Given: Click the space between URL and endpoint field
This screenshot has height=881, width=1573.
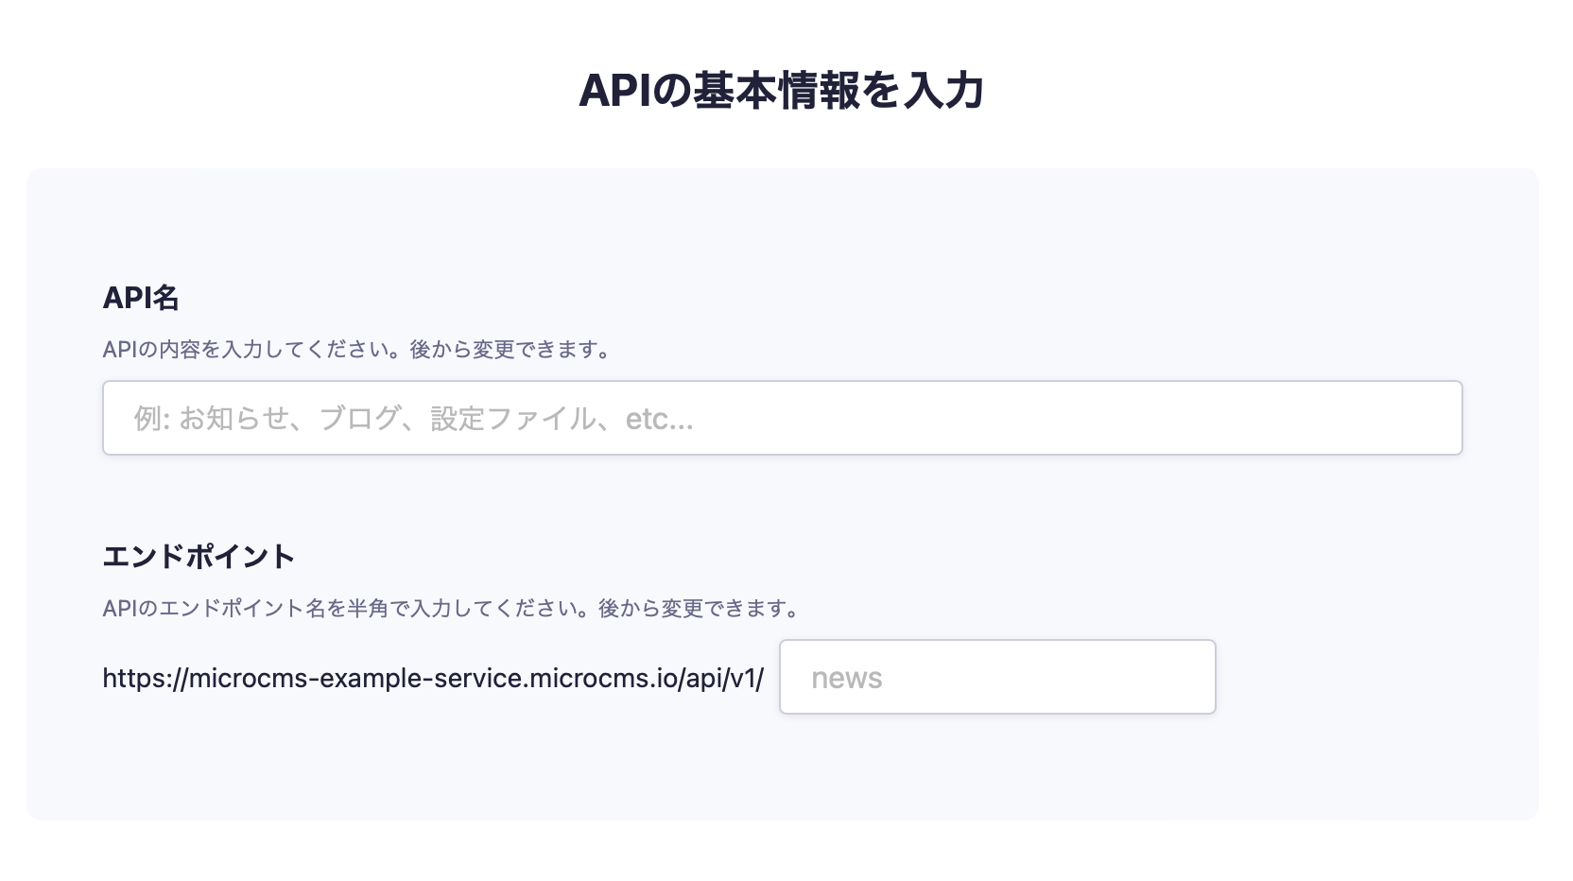Looking at the screenshot, I should tap(772, 676).
